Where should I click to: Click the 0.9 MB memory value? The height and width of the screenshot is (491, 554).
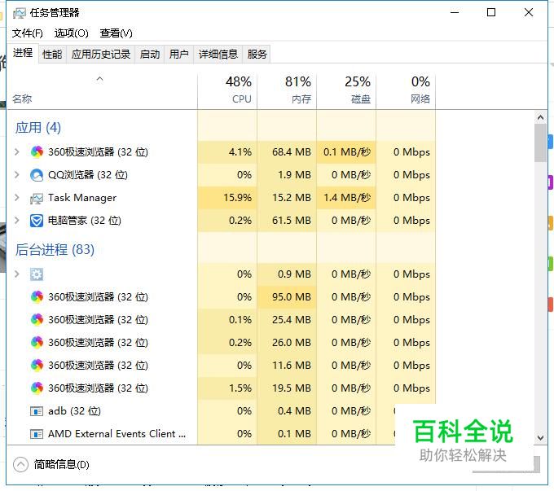click(294, 274)
